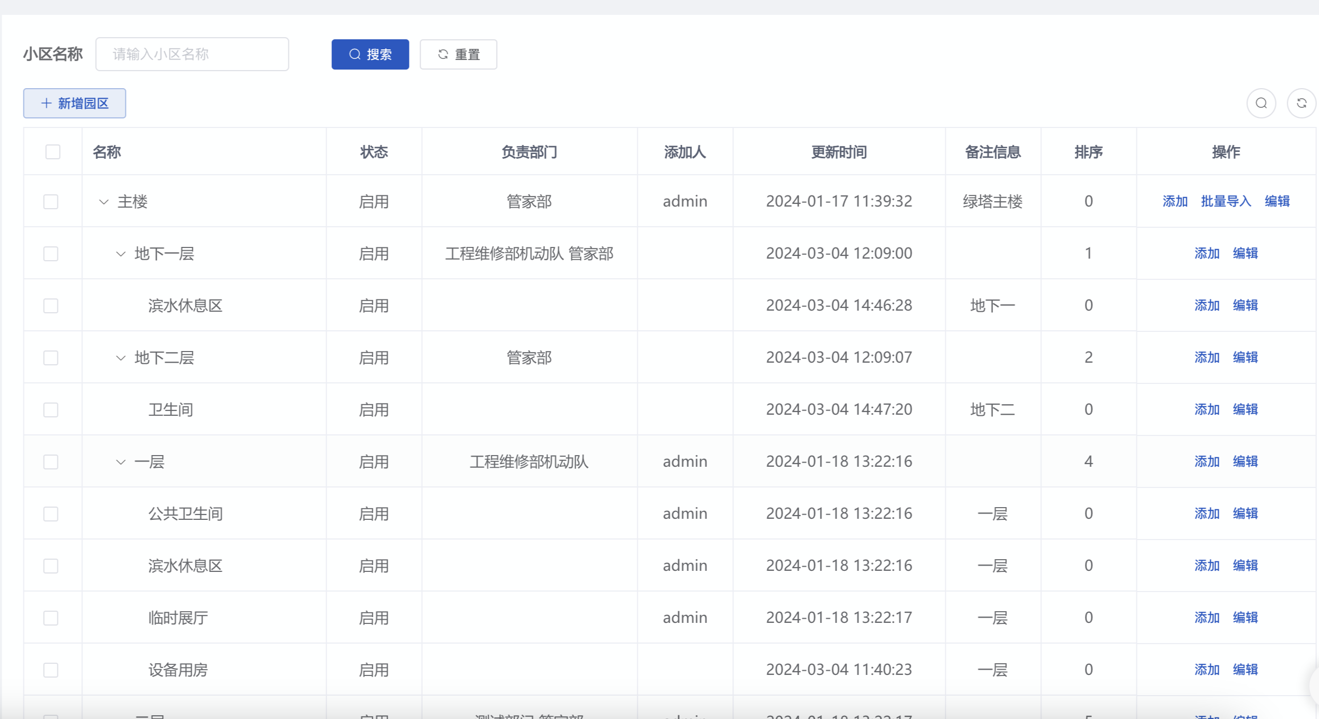Click 添加 in the 设备用房 row
The height and width of the screenshot is (719, 1319).
[1207, 670]
